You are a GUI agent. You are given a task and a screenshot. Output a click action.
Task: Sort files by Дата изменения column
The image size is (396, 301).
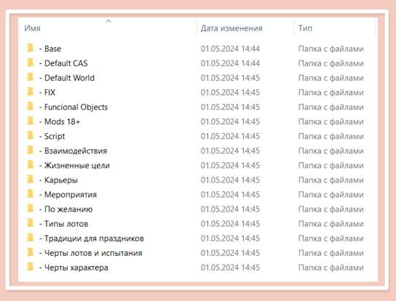pos(231,28)
